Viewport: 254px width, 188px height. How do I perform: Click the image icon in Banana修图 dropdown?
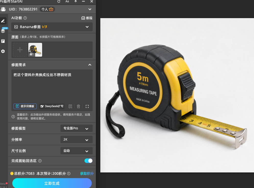16,27
